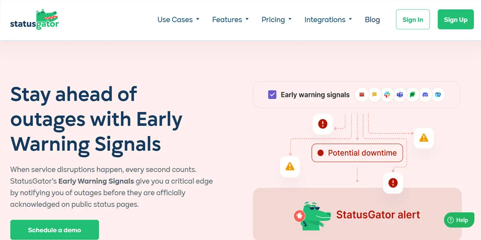481x240 pixels.
Task: Click the red email envelope icon
Action: click(362, 95)
